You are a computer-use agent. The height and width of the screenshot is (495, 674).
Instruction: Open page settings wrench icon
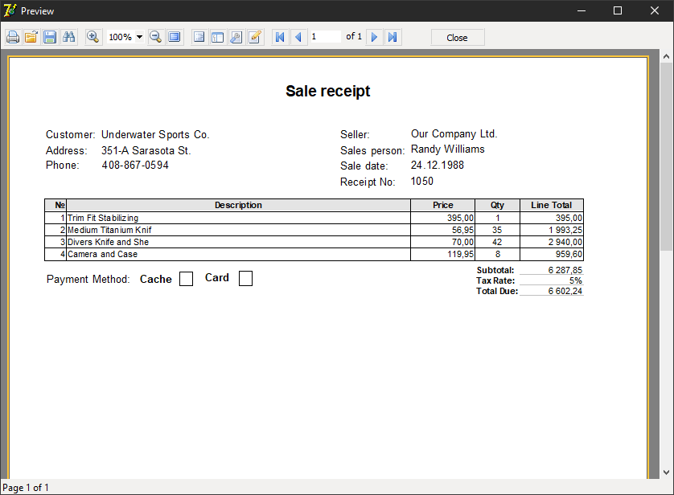pos(236,37)
